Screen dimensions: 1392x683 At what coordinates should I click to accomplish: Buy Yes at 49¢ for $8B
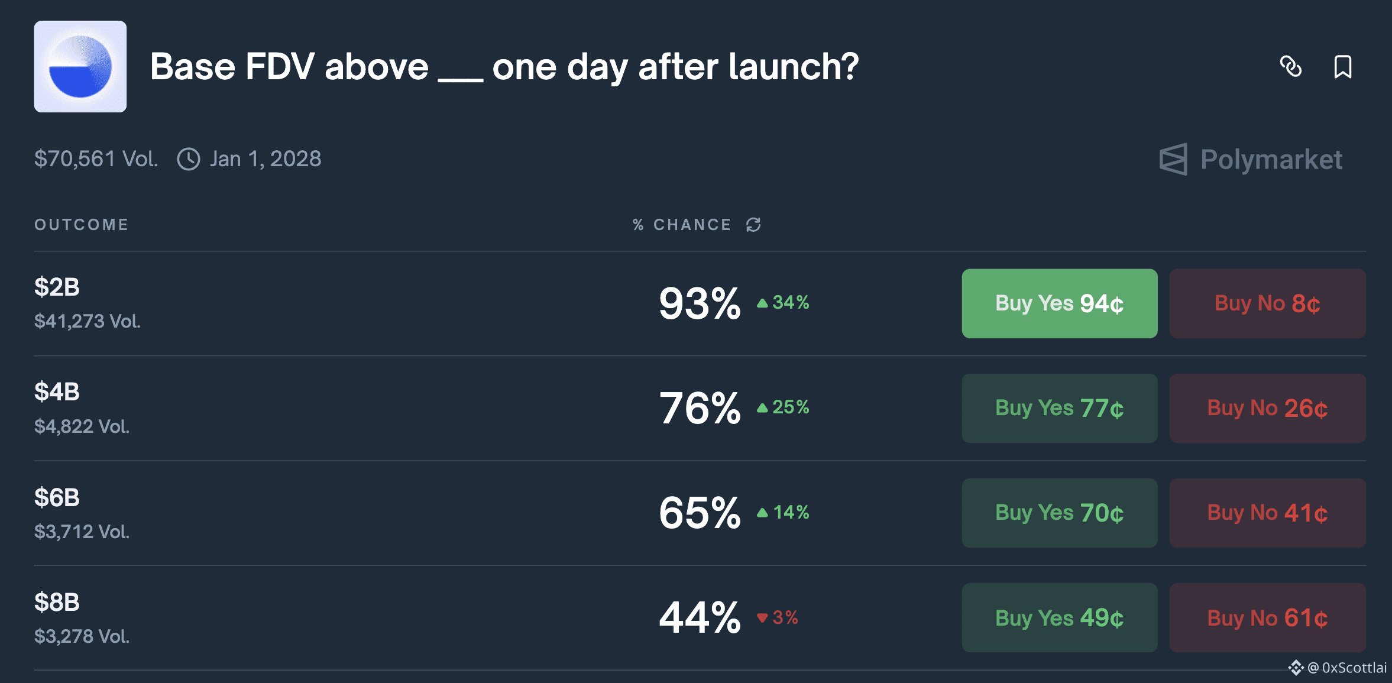coord(1059,618)
